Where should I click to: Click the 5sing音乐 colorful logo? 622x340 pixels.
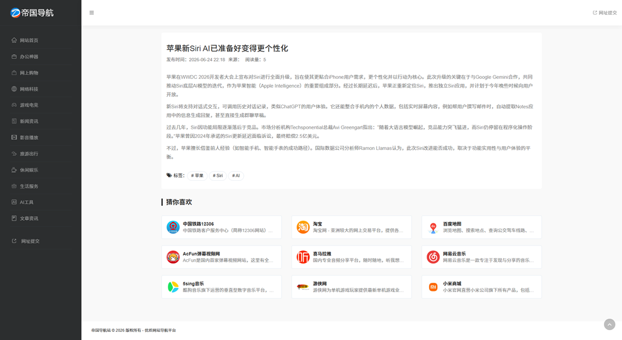(x=173, y=287)
